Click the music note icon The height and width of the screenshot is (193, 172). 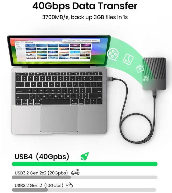[146, 78]
